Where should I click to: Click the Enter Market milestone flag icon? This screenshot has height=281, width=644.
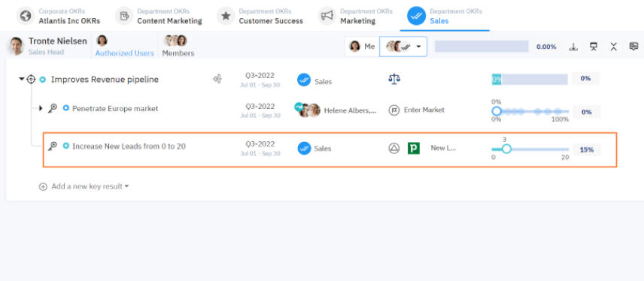point(394,110)
